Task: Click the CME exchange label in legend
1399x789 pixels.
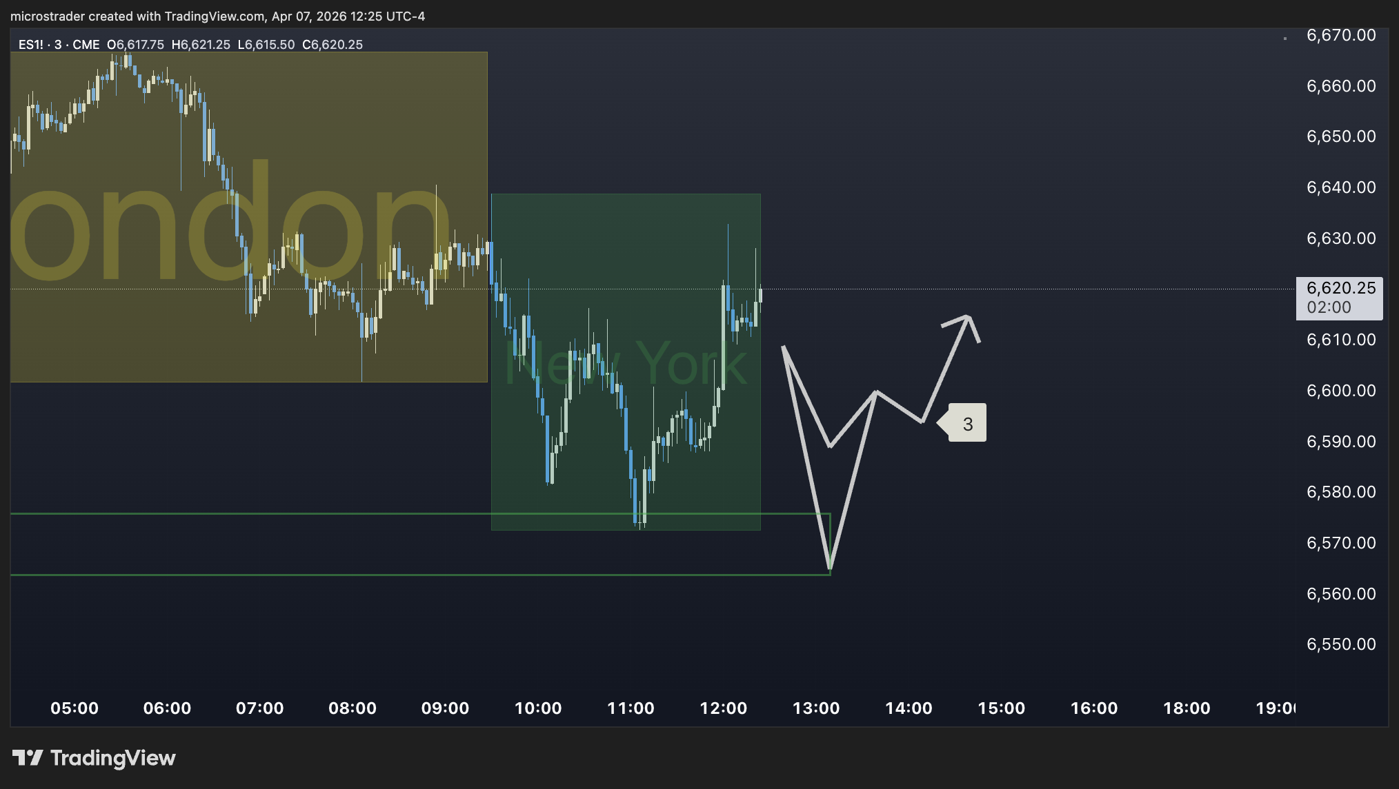Action: (x=86, y=45)
